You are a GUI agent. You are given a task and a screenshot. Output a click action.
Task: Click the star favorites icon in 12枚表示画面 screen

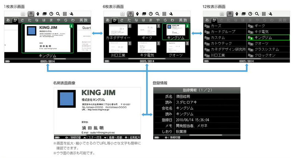click(222, 14)
